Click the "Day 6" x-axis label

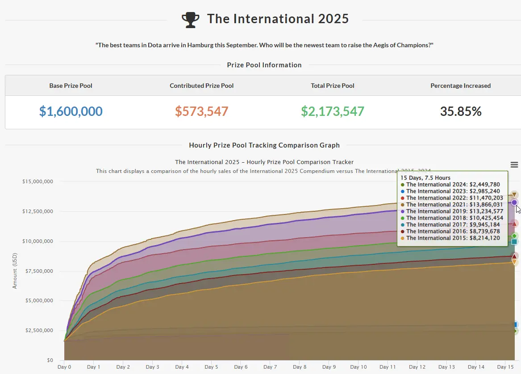coord(241,367)
